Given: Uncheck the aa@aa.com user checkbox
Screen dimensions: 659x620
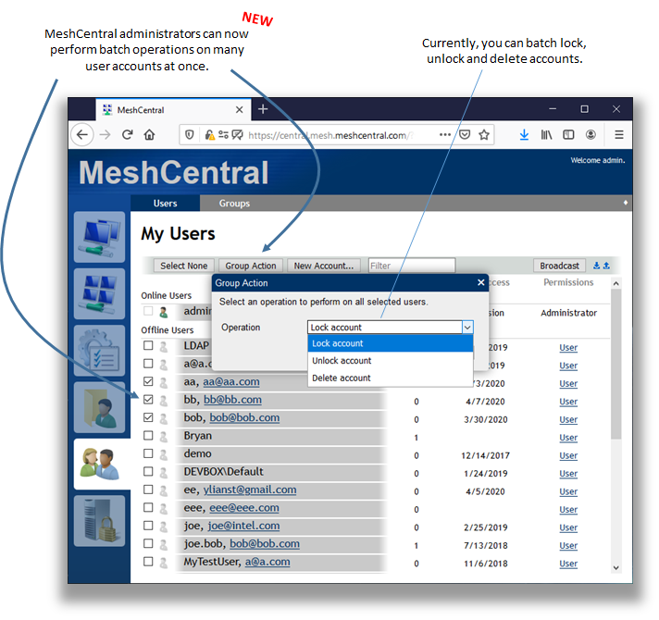Looking at the screenshot, I should [148, 381].
